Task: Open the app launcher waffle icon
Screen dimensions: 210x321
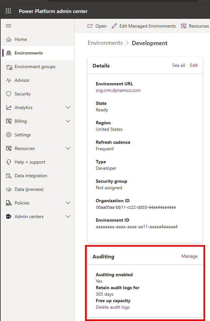Action: pyautogui.click(x=8, y=11)
